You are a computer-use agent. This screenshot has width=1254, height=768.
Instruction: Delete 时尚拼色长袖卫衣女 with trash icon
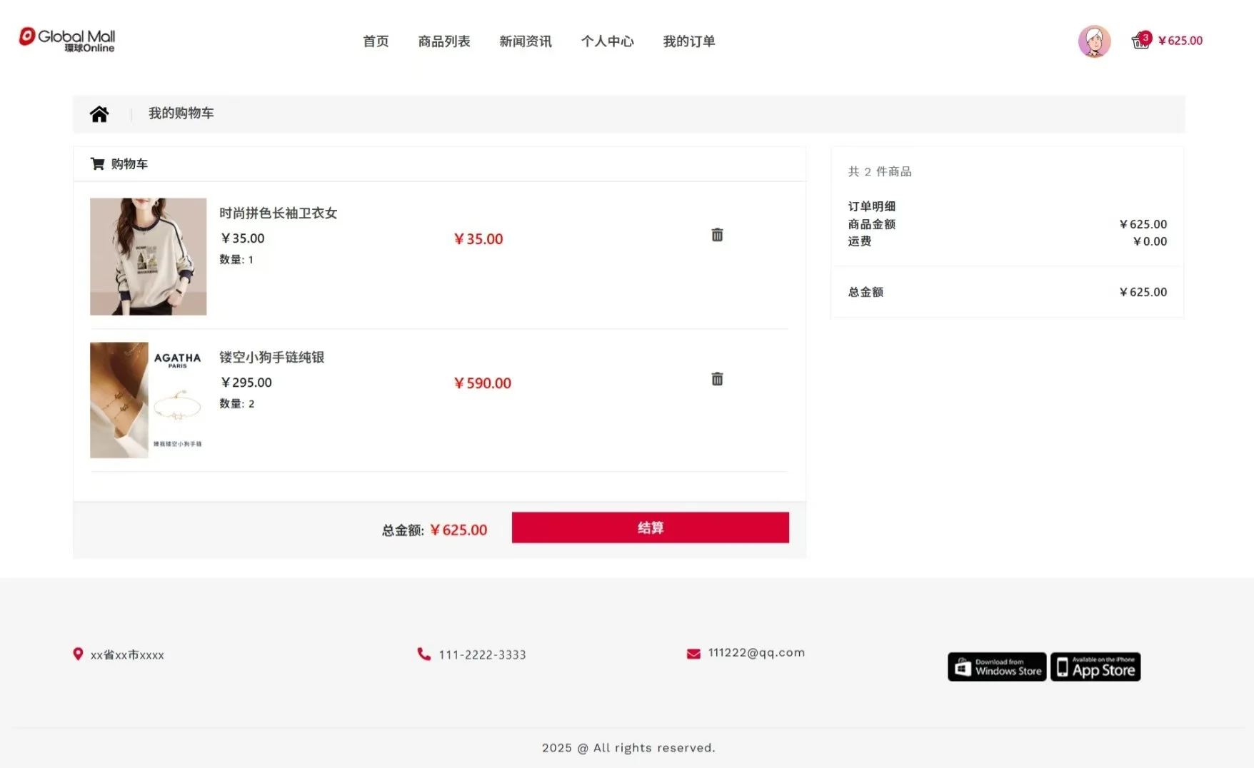pyautogui.click(x=717, y=234)
